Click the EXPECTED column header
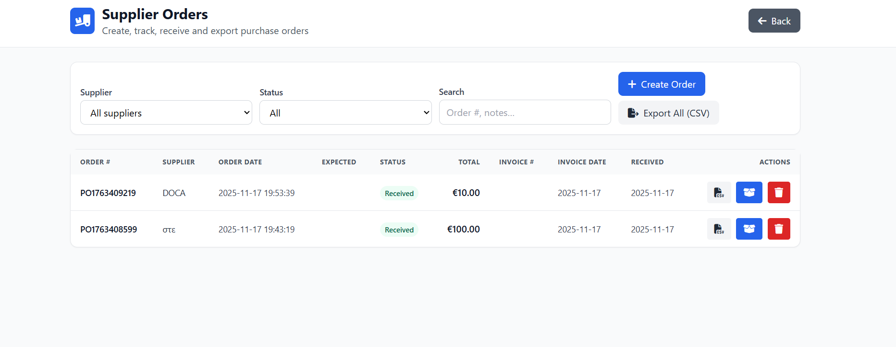 click(x=339, y=162)
